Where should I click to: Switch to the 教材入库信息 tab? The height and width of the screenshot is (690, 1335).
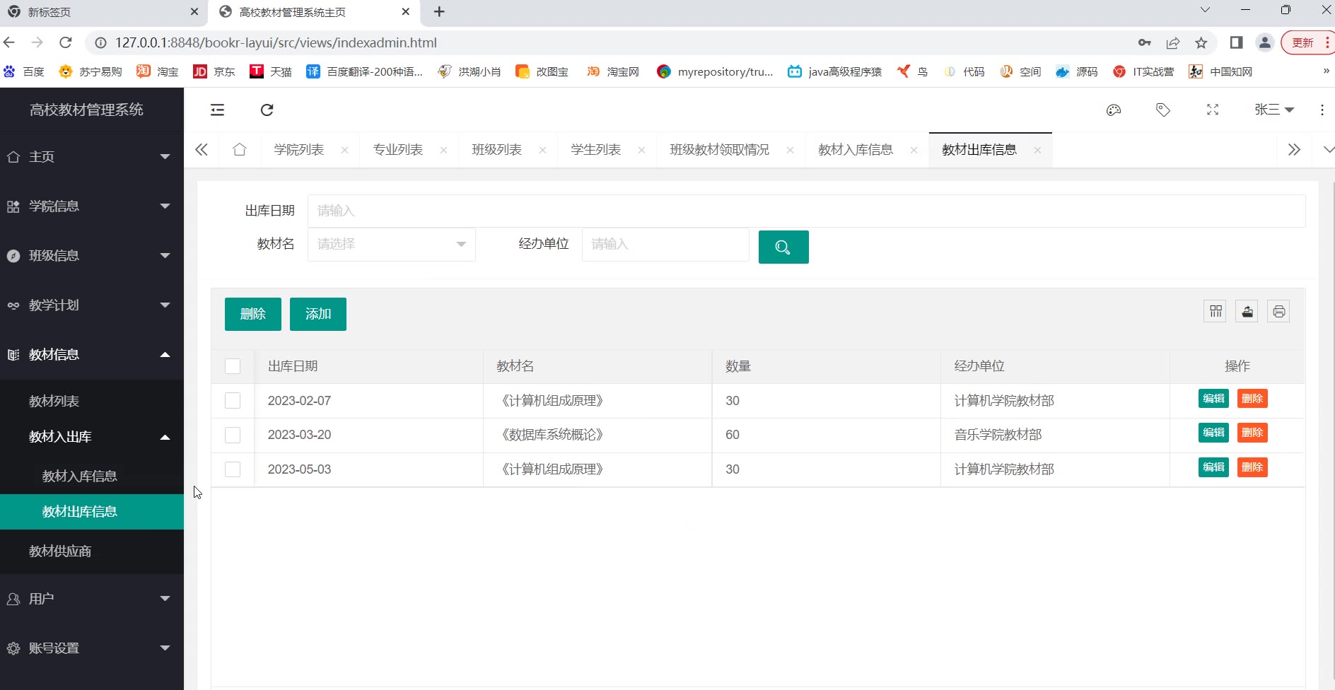(856, 150)
